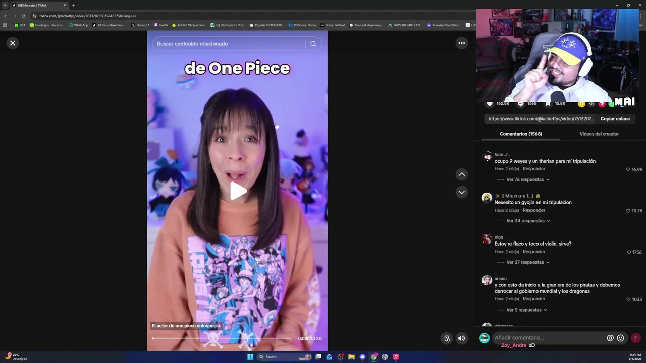Open the Duolingo bookmark
Viewport: 646px width, 363px height.
pos(47,25)
